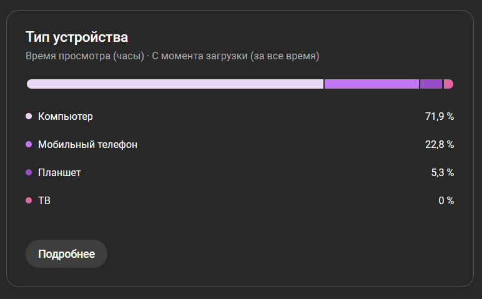Image resolution: width=482 pixels, height=299 pixels.
Task: Click the Тип устройства card title
Action: point(77,37)
